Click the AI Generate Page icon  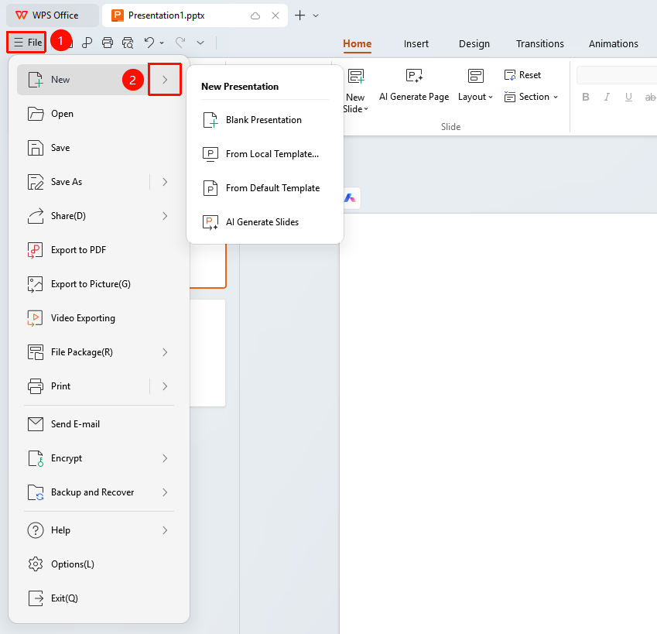pyautogui.click(x=414, y=76)
